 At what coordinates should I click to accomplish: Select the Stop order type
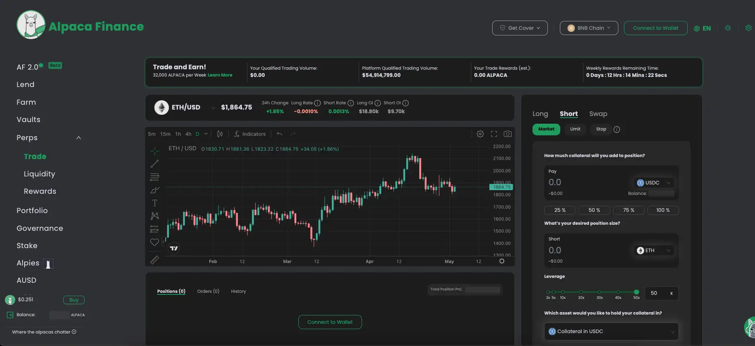601,129
